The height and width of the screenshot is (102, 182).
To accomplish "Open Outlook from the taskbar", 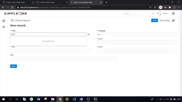I will coord(38,99).
